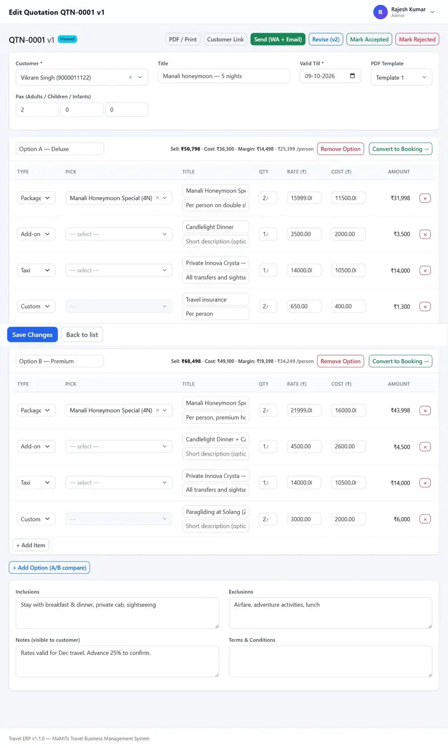This screenshot has height=748, width=448.
Task: Click the Terms & Conditions text area
Action: click(x=330, y=661)
